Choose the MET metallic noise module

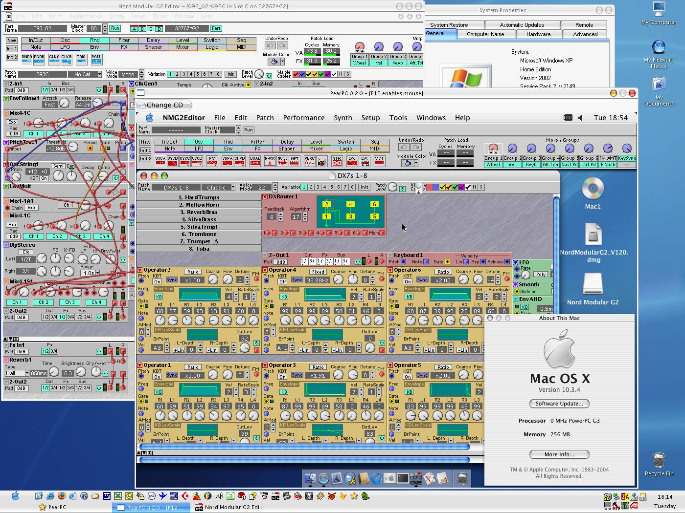point(295,161)
